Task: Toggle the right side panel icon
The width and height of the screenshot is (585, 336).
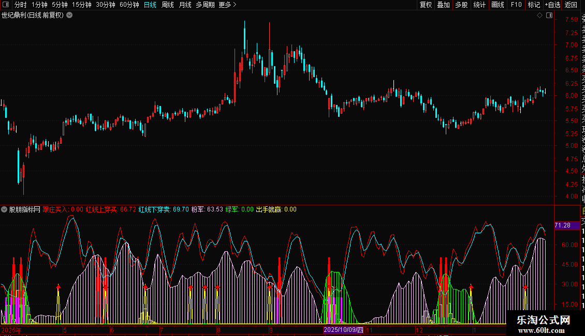Action: (549, 16)
